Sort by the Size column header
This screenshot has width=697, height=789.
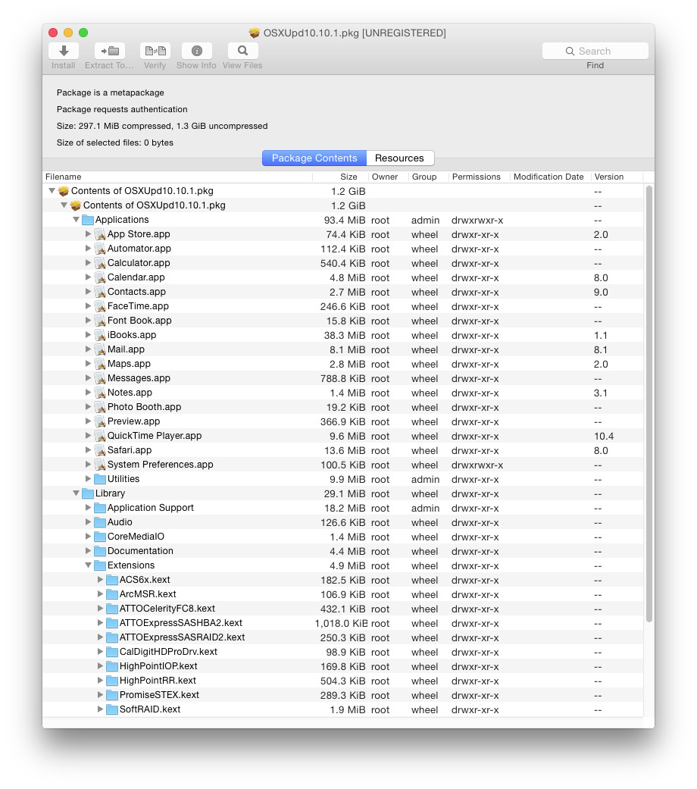point(340,177)
